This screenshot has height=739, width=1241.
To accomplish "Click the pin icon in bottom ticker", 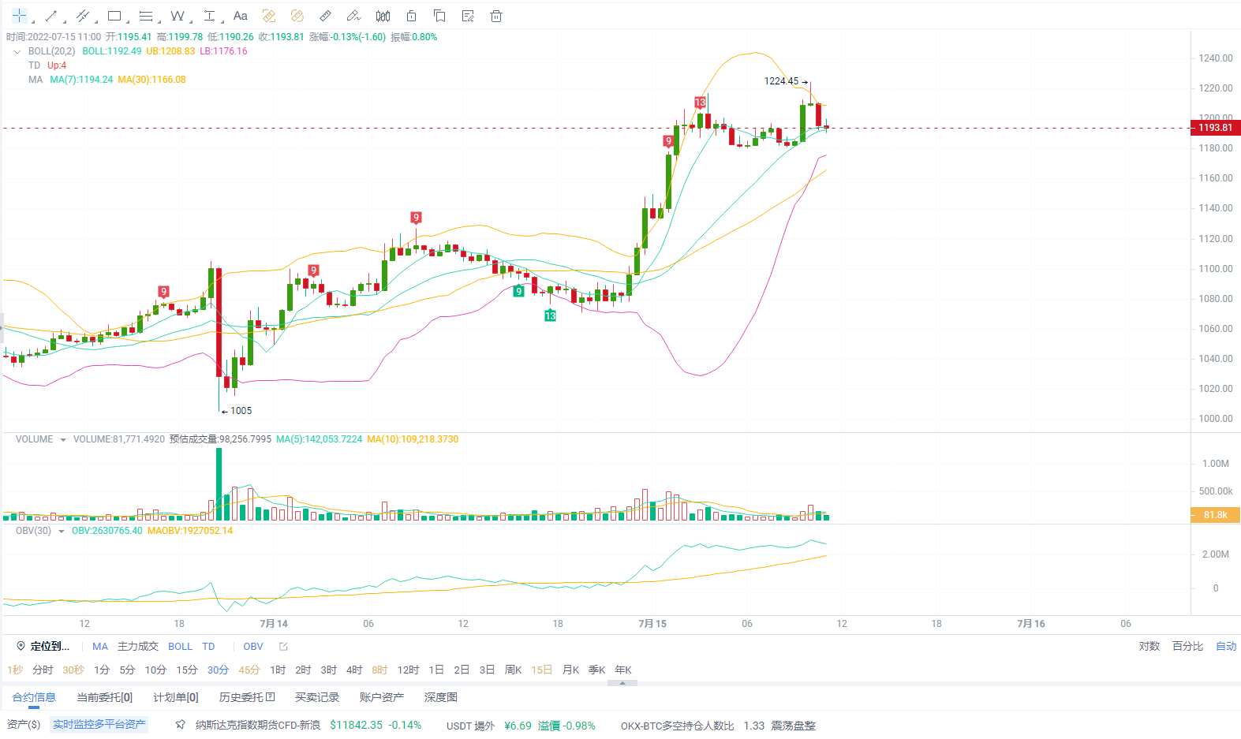I will pyautogui.click(x=181, y=725).
